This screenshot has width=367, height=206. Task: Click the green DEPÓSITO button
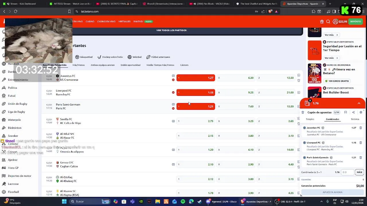[356, 21]
